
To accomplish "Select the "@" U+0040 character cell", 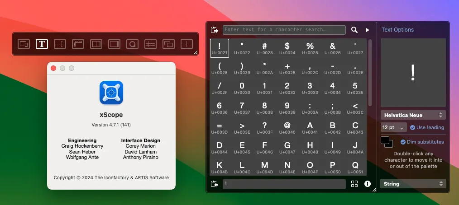I will pyautogui.click(x=287, y=128).
